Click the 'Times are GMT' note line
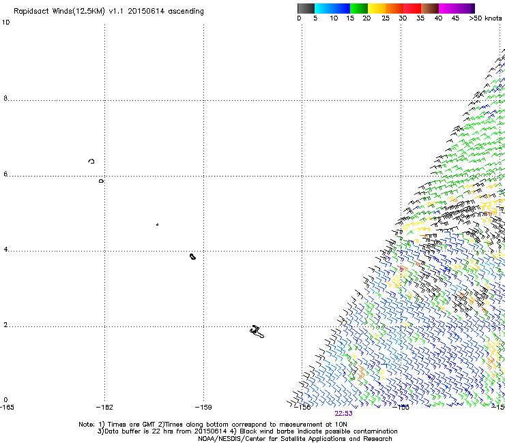 pos(213,425)
